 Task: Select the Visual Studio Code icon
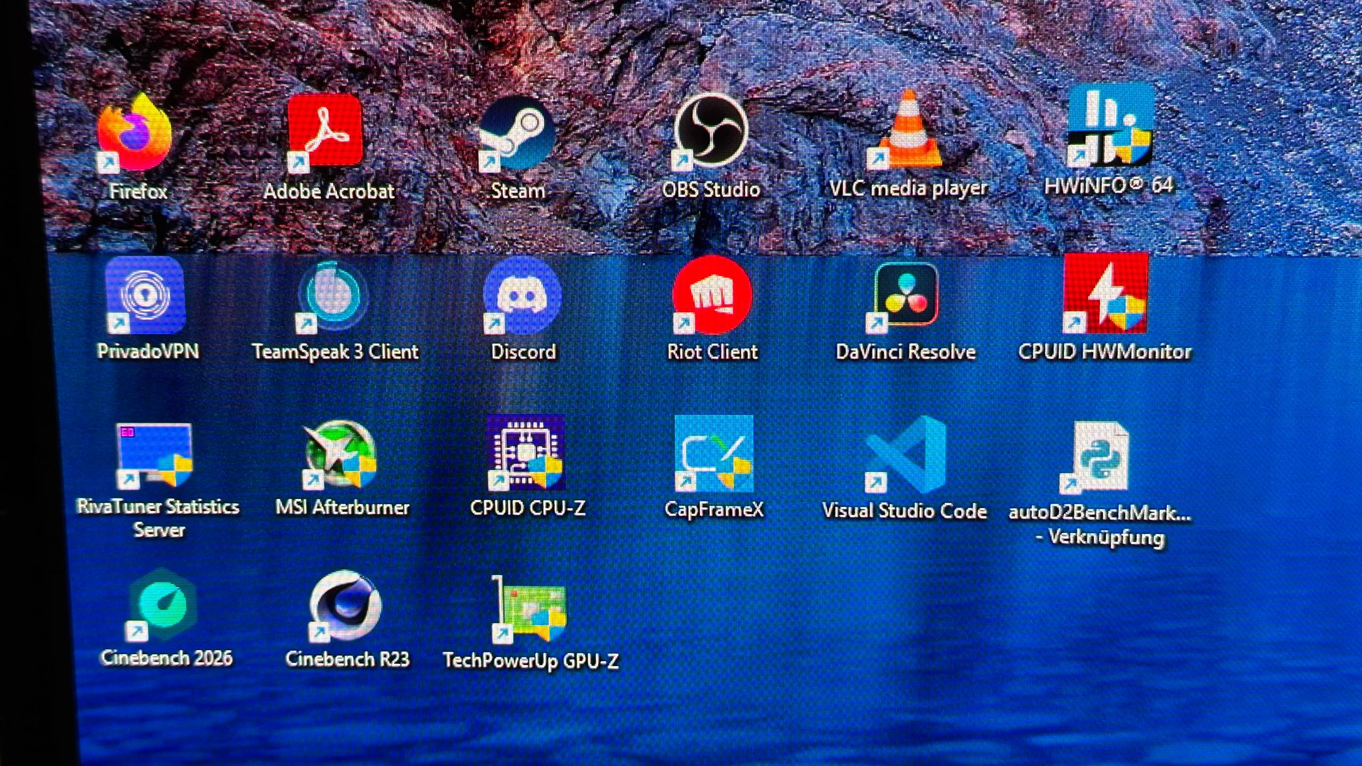[906, 455]
